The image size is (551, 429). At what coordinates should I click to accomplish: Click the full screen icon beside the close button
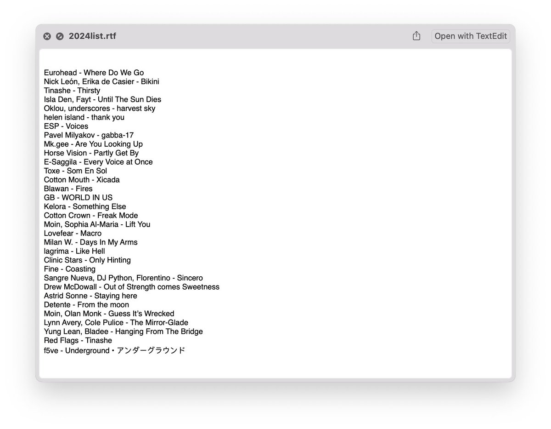[60, 36]
